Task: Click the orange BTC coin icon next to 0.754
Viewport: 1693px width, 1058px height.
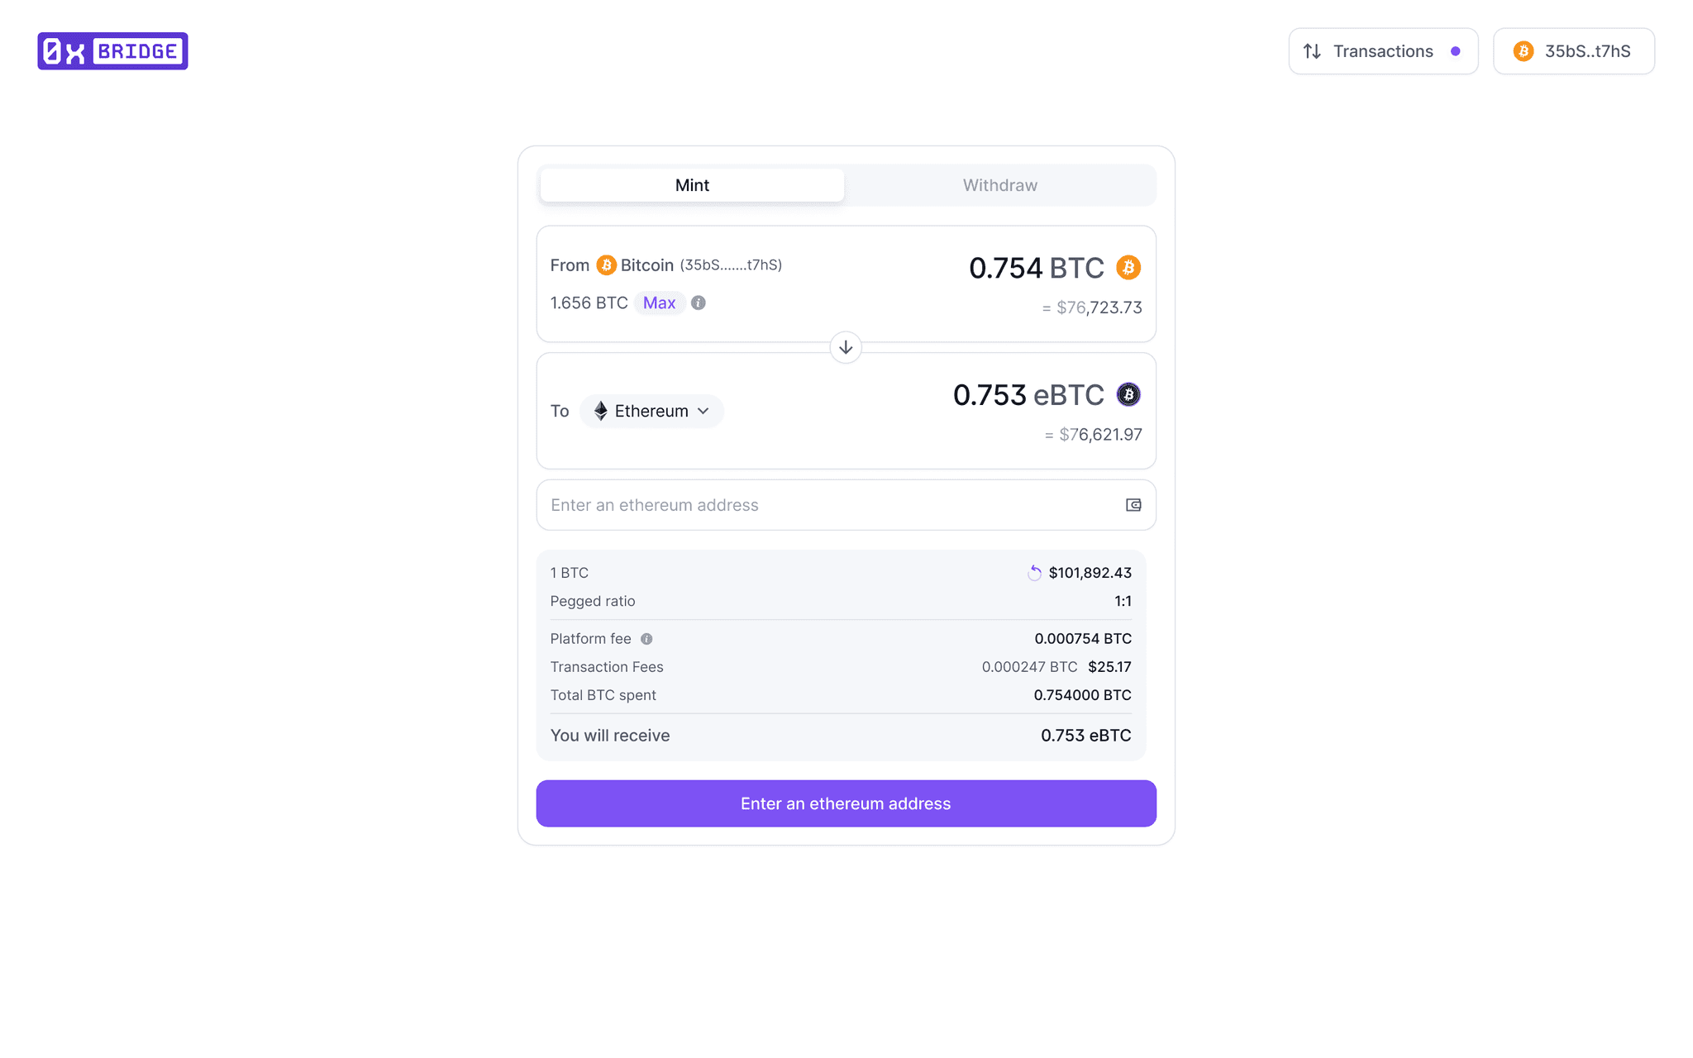Action: [x=1128, y=268]
